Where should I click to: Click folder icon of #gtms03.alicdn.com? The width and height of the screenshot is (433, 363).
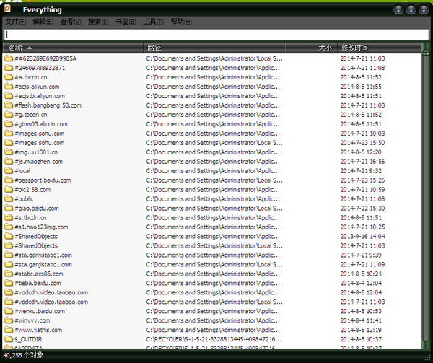9,124
